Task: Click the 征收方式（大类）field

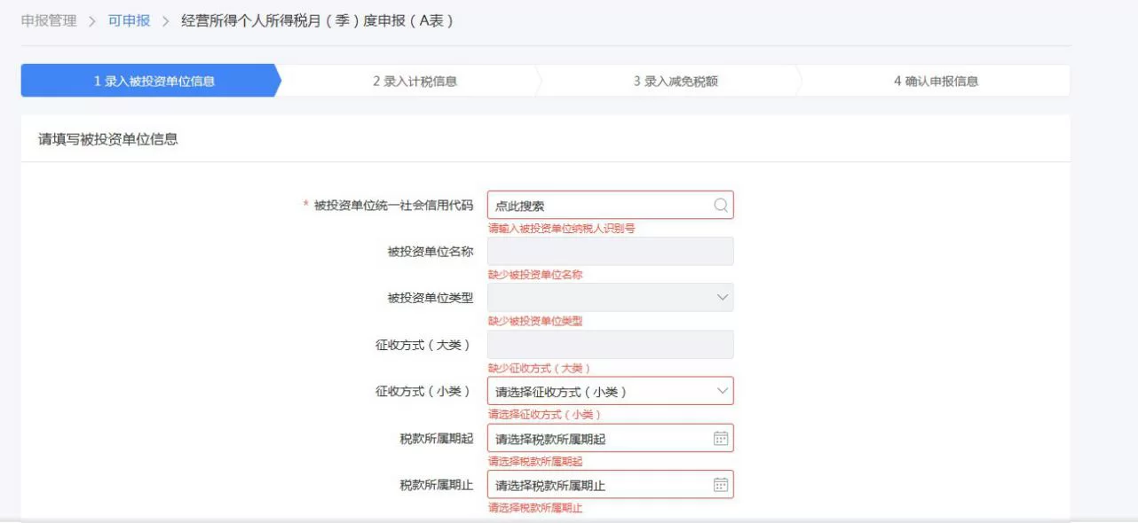Action: click(x=611, y=344)
